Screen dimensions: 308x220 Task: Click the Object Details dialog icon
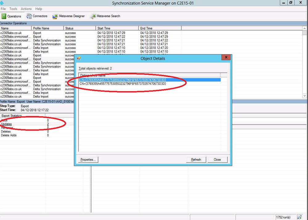click(x=79, y=58)
